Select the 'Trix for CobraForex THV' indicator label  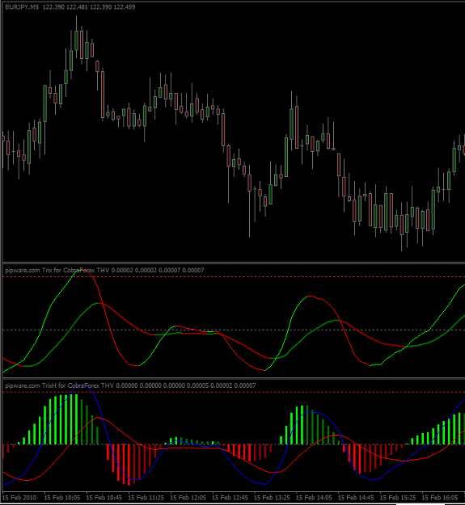(75, 270)
